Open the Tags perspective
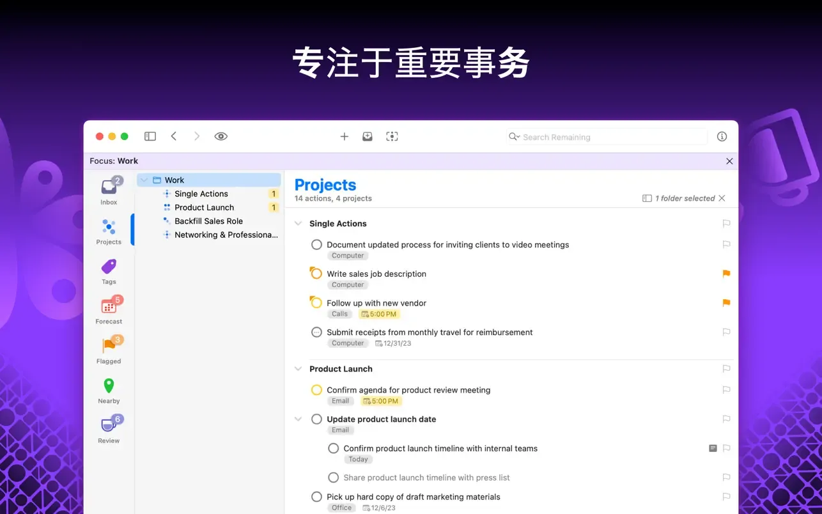This screenshot has height=514, width=822. (x=109, y=271)
